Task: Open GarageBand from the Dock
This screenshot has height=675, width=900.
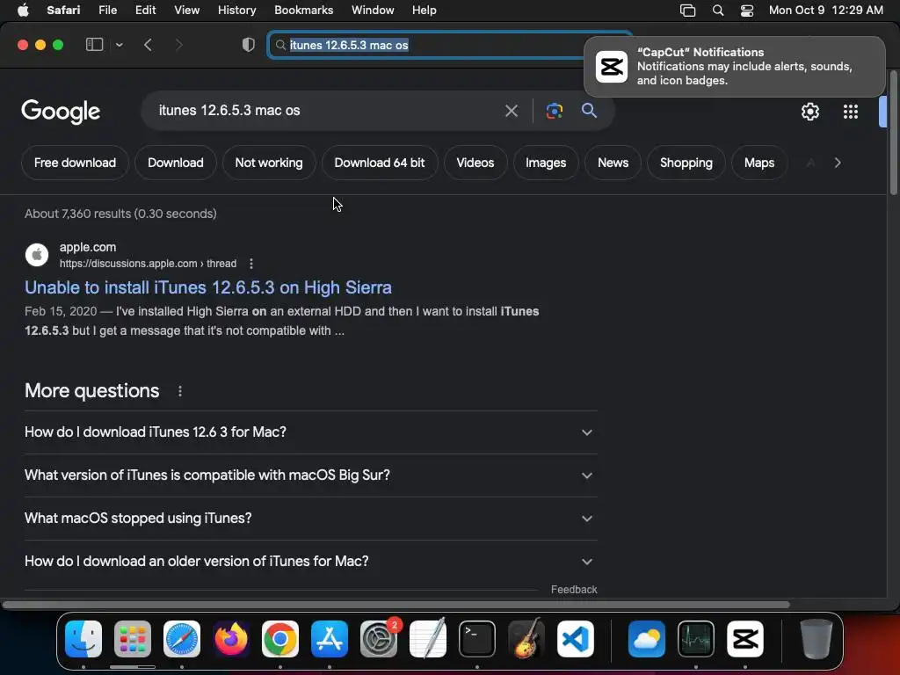Action: pos(526,639)
